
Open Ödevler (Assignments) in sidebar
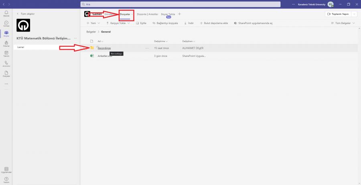(6, 44)
